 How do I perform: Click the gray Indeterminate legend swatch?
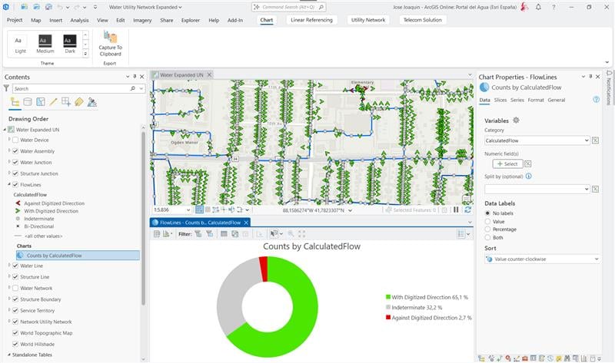(388, 308)
